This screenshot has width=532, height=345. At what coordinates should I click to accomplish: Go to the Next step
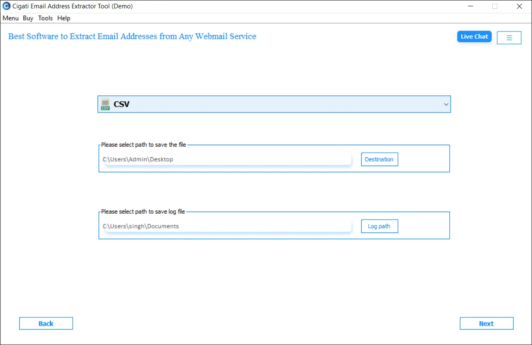[x=486, y=324]
